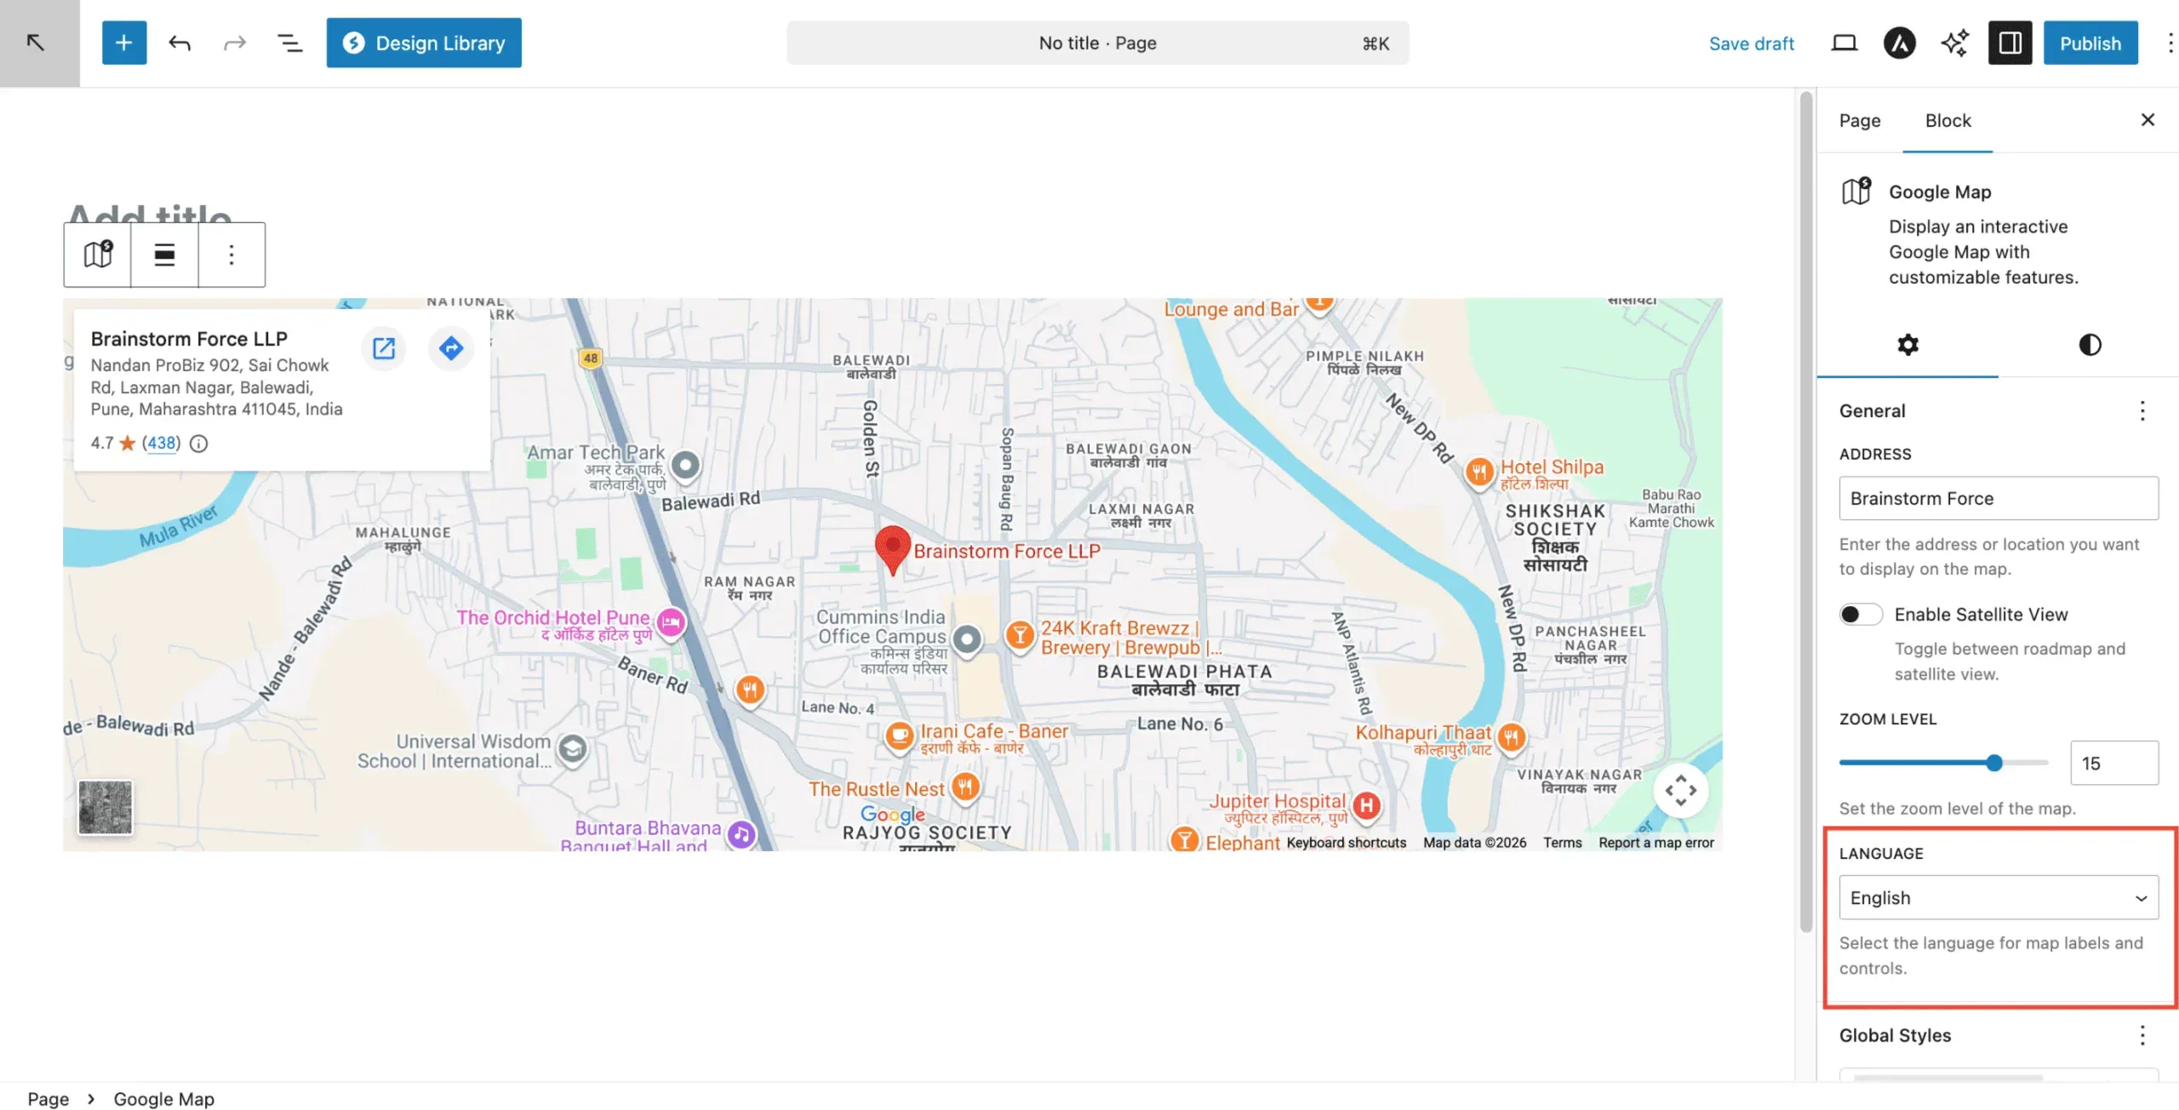The width and height of the screenshot is (2179, 1110).
Task: Open block toolbar more options
Action: pos(232,255)
